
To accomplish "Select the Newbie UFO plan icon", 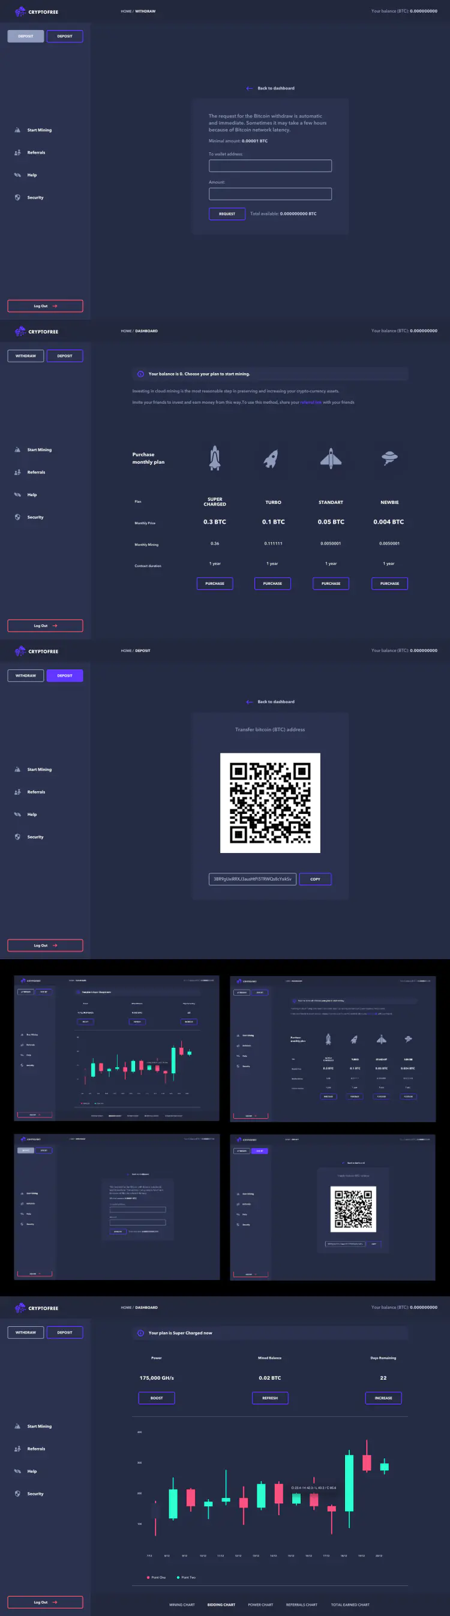I will pos(389,459).
